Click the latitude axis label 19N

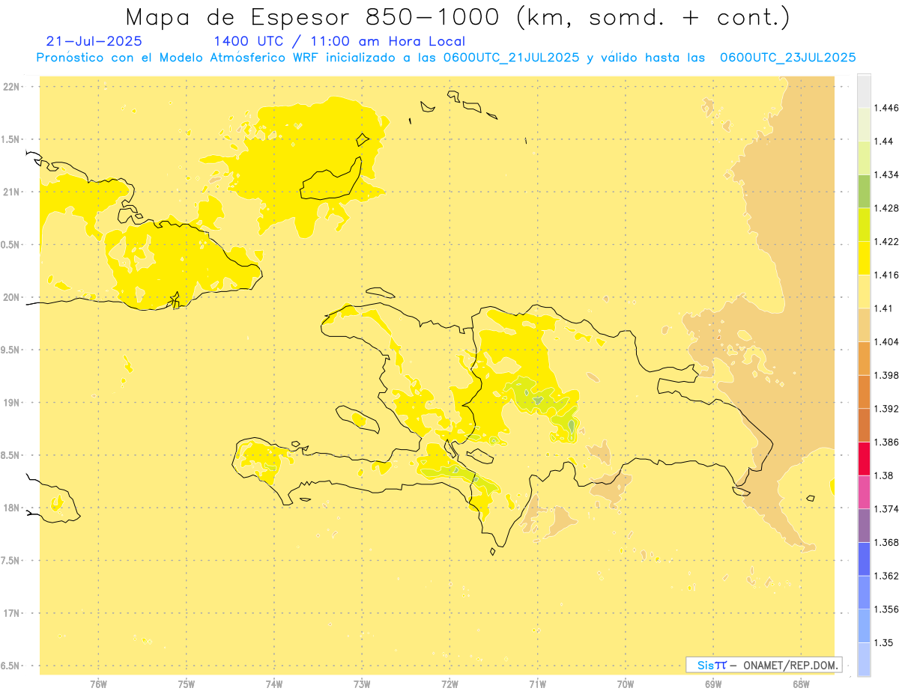tap(11, 402)
